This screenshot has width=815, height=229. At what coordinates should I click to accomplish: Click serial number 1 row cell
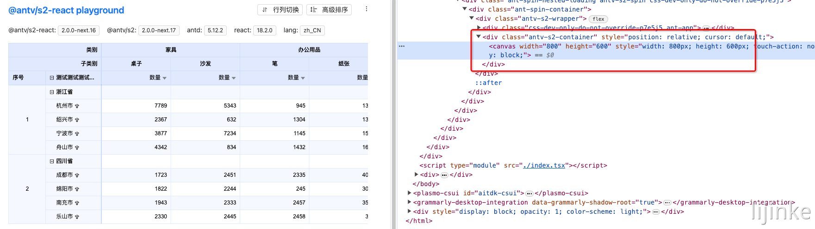(x=27, y=120)
